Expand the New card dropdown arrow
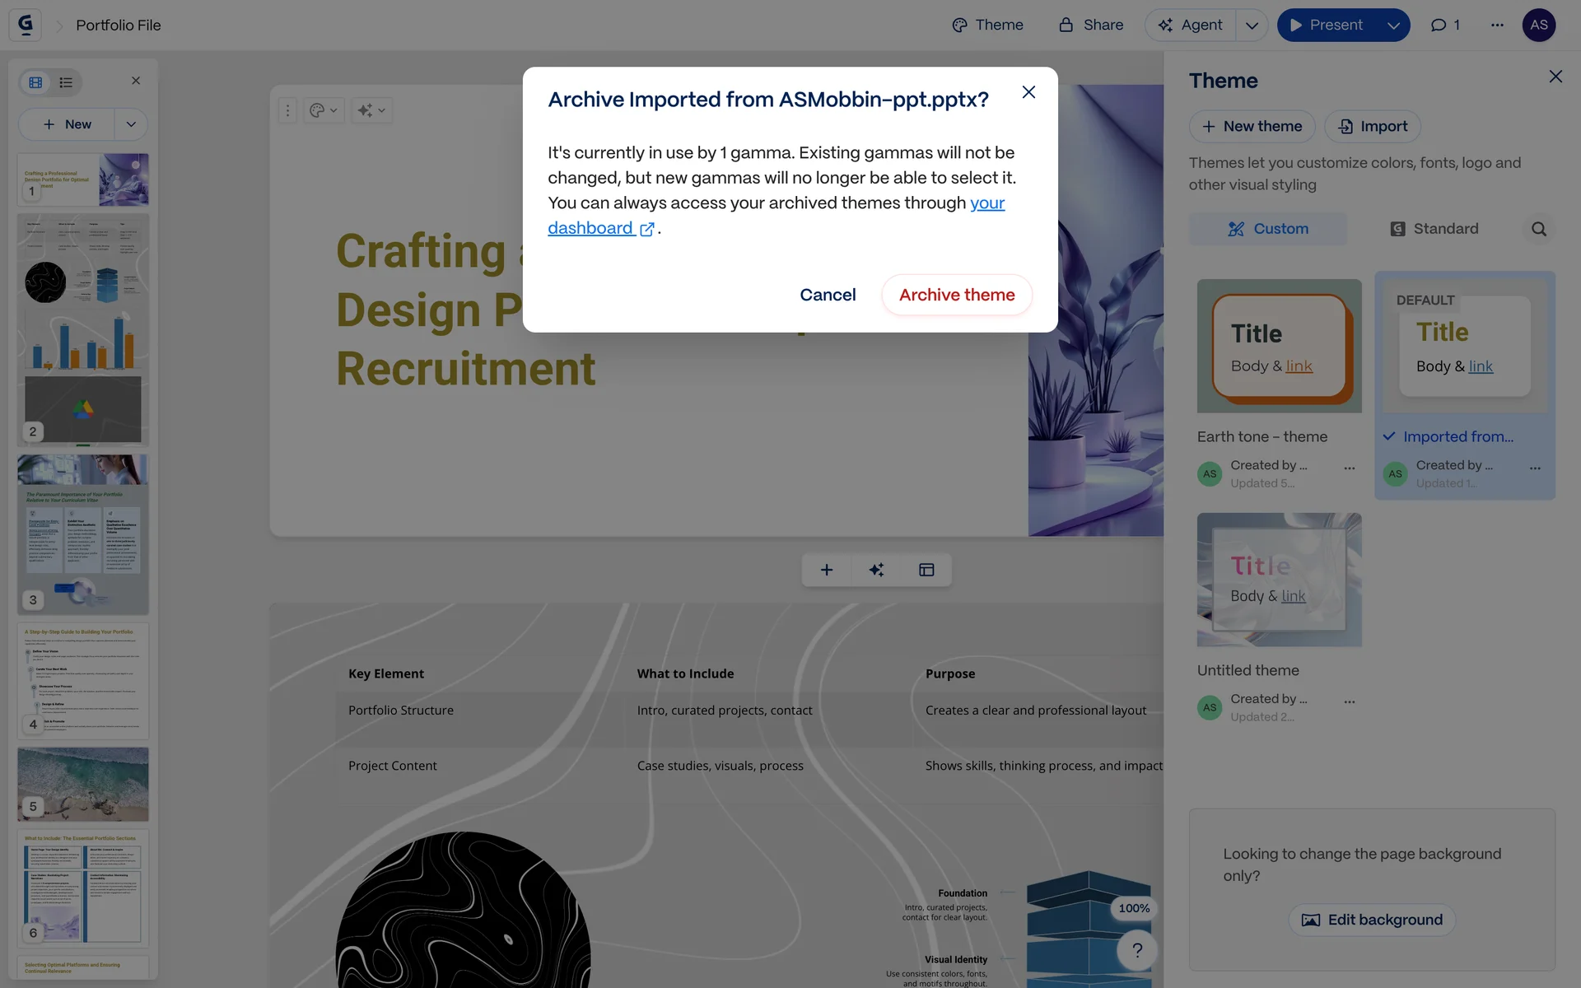Image resolution: width=1581 pixels, height=988 pixels. pyautogui.click(x=131, y=124)
